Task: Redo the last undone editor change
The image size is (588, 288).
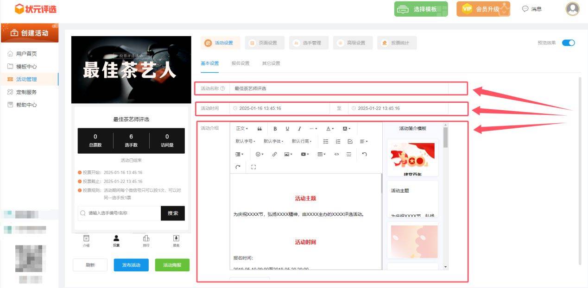Action: (x=238, y=167)
